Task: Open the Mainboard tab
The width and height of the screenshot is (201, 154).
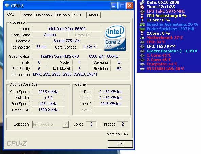Action: coord(44,15)
